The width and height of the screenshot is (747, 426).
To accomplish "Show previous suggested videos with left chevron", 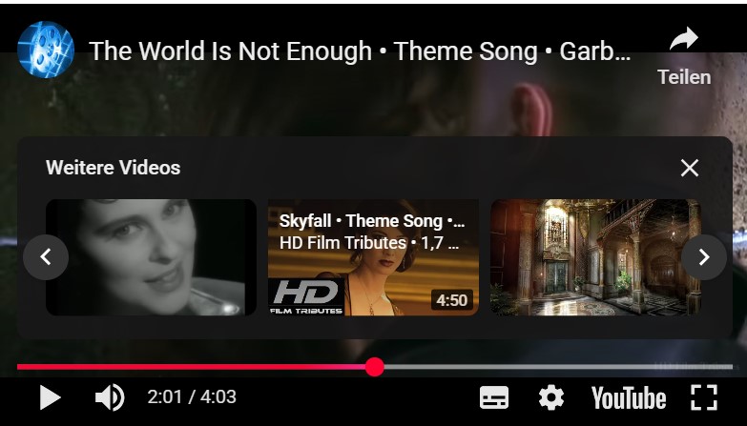I will click(x=46, y=257).
